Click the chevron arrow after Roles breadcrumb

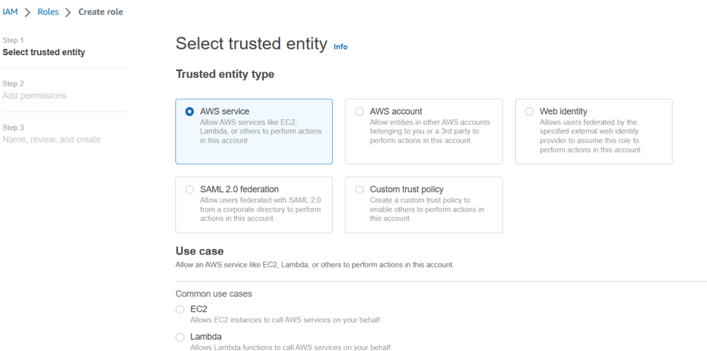(x=68, y=12)
